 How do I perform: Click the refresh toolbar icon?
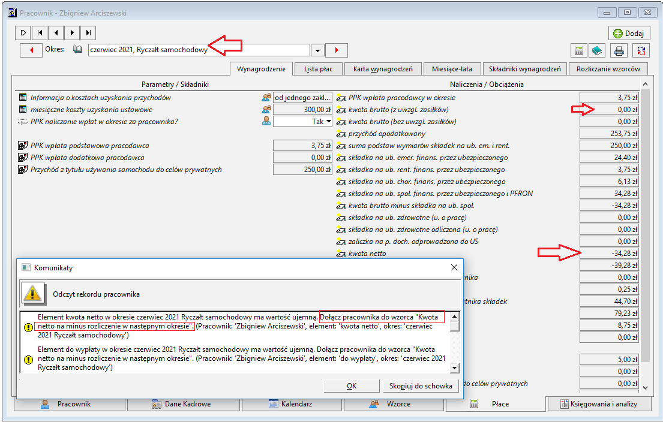point(641,51)
